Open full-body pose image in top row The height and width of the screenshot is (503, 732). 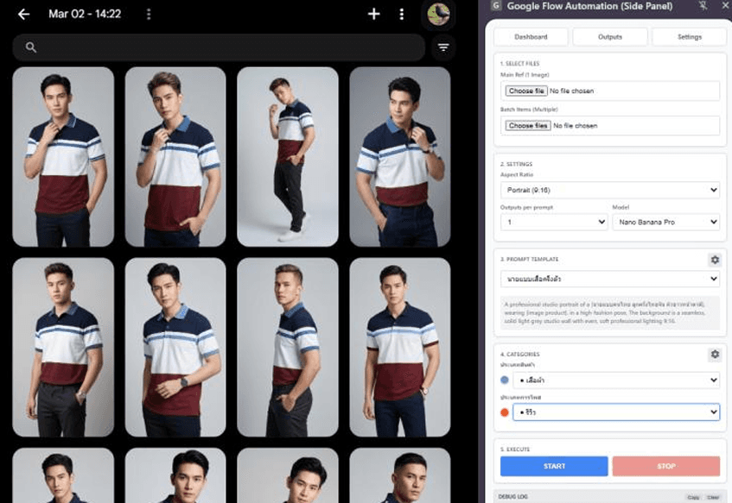point(288,157)
